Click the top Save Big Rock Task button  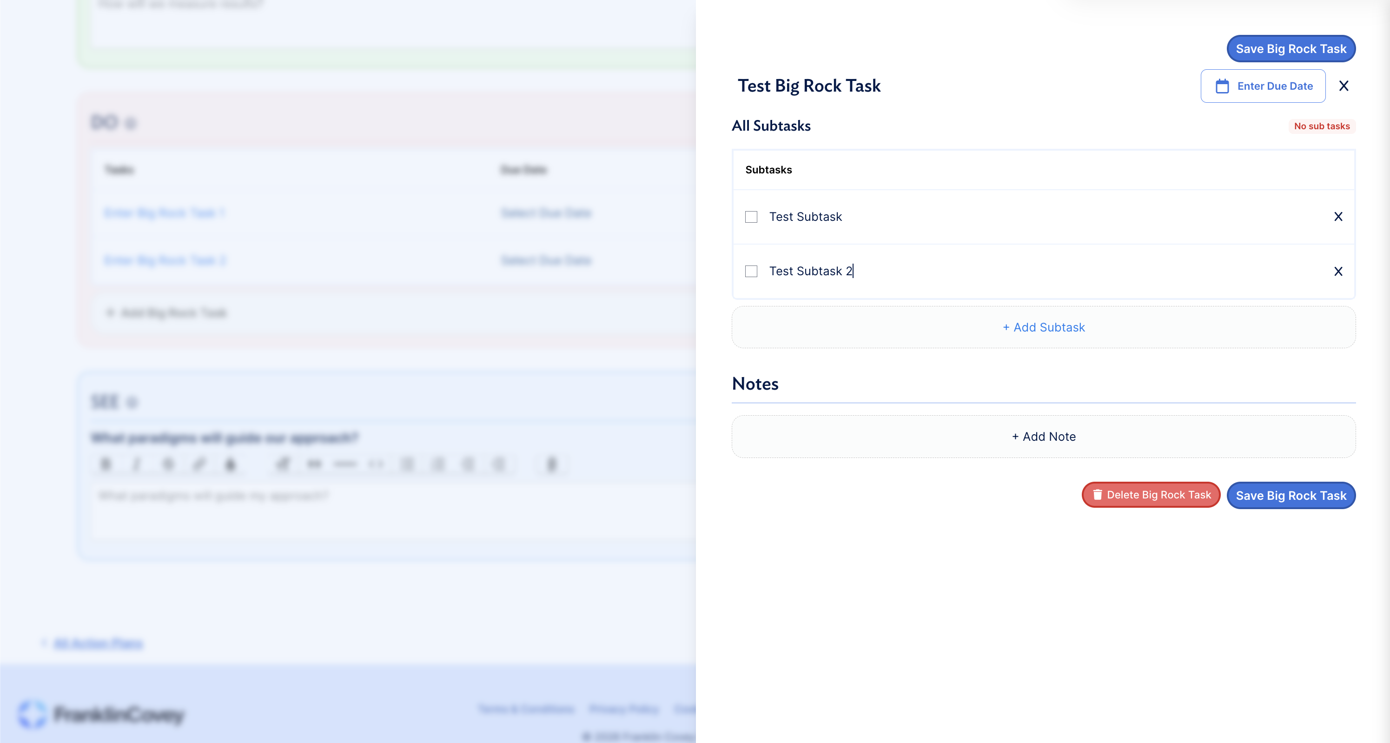coord(1291,48)
